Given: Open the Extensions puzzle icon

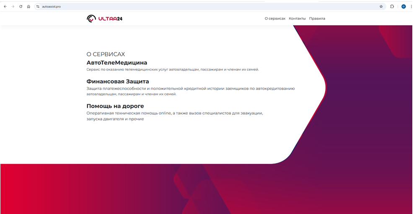Looking at the screenshot, I should click(392, 7).
